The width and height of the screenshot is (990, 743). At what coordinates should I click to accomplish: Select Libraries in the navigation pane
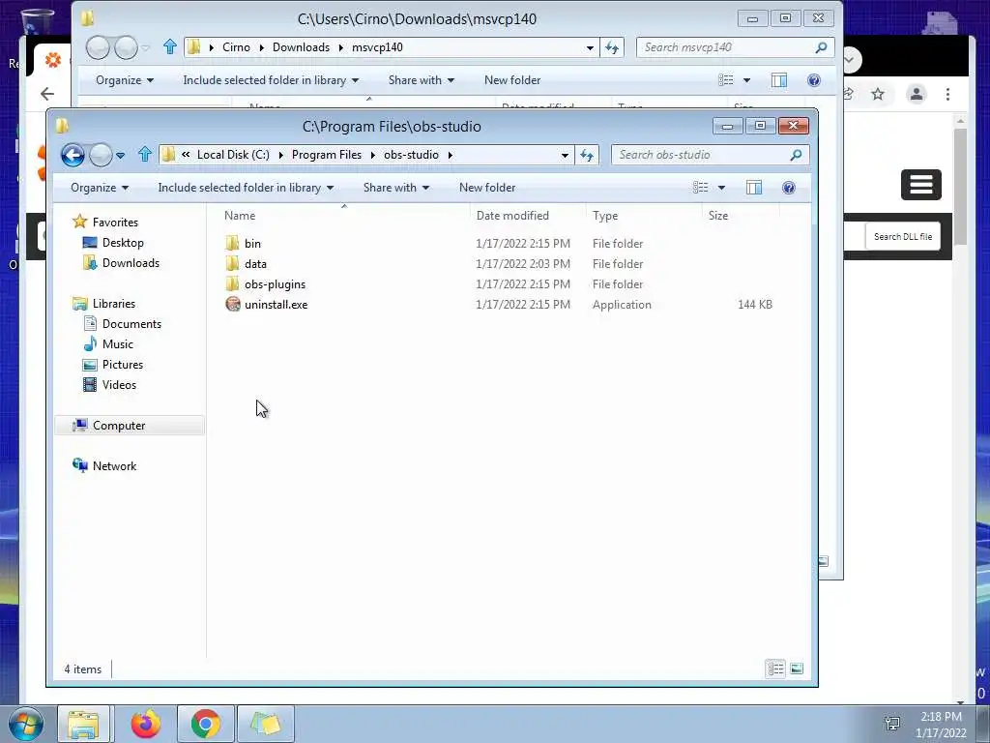(114, 303)
